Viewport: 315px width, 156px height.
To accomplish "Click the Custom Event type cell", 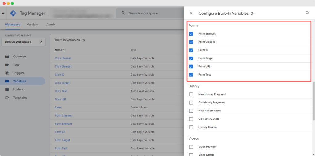I will click(139, 107).
